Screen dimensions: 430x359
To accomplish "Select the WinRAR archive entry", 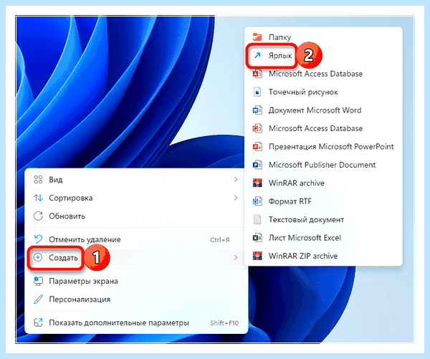I will [324, 183].
